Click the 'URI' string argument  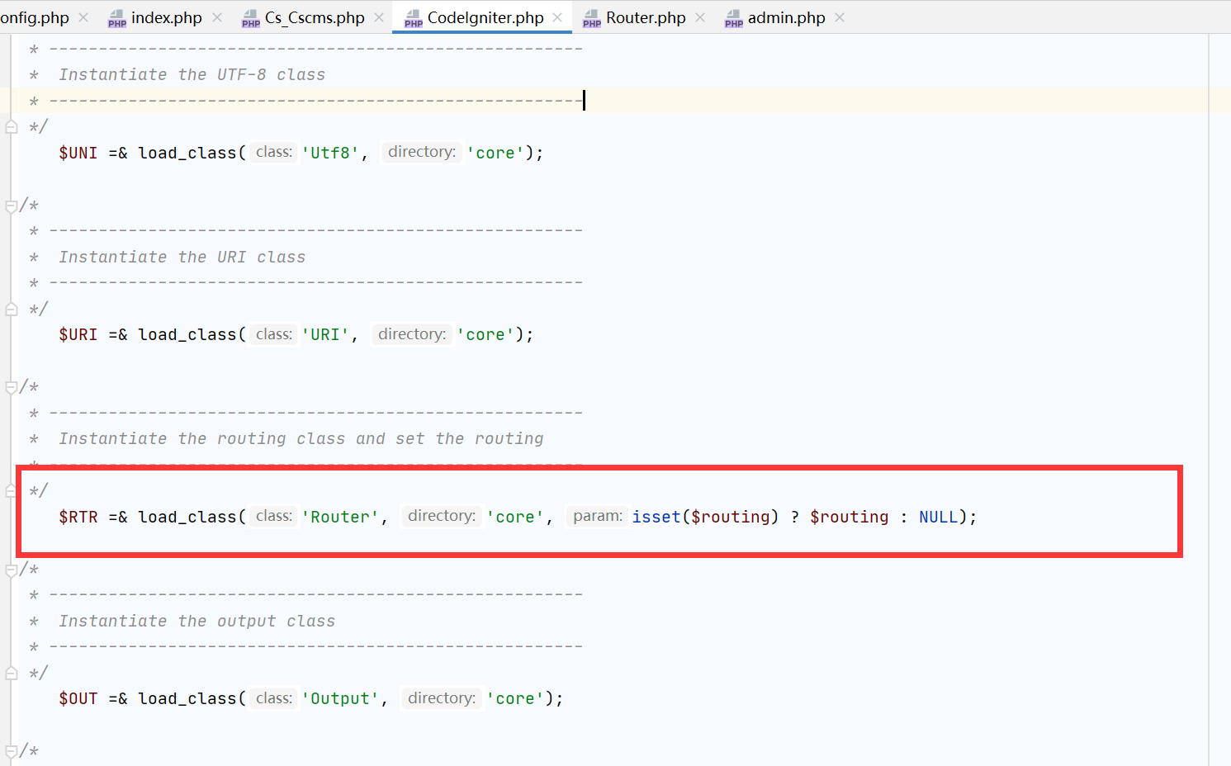tap(325, 334)
